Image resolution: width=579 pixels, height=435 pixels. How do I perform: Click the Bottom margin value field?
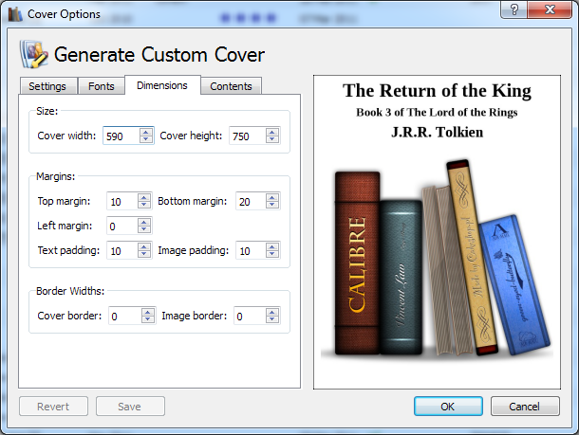pyautogui.click(x=252, y=201)
